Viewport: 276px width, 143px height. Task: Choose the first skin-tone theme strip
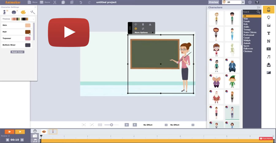pos(16,19)
